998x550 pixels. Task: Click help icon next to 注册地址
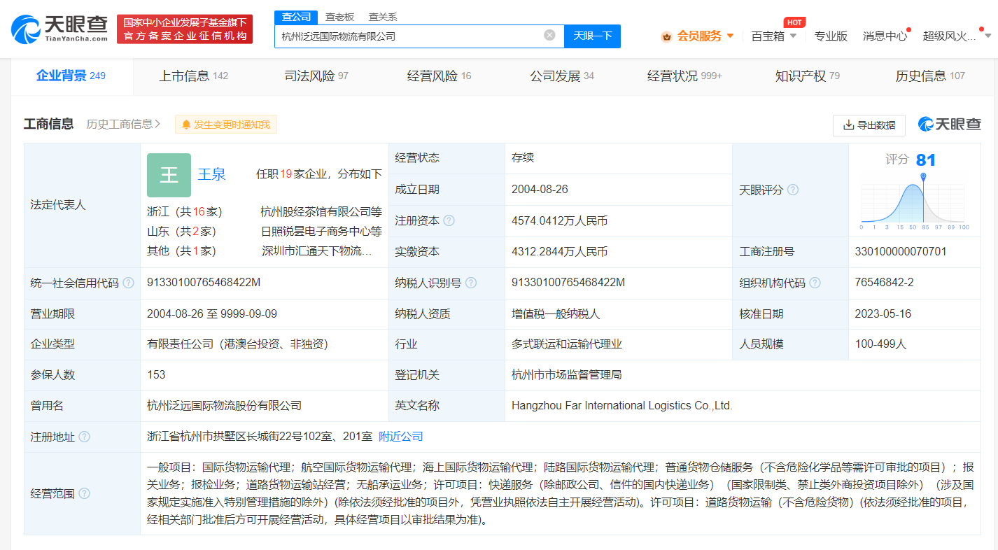coord(84,437)
